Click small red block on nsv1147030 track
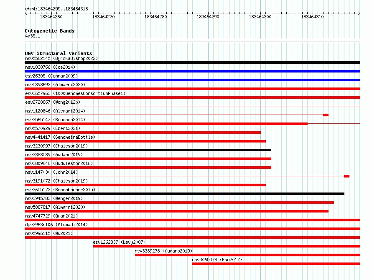 coord(347,176)
